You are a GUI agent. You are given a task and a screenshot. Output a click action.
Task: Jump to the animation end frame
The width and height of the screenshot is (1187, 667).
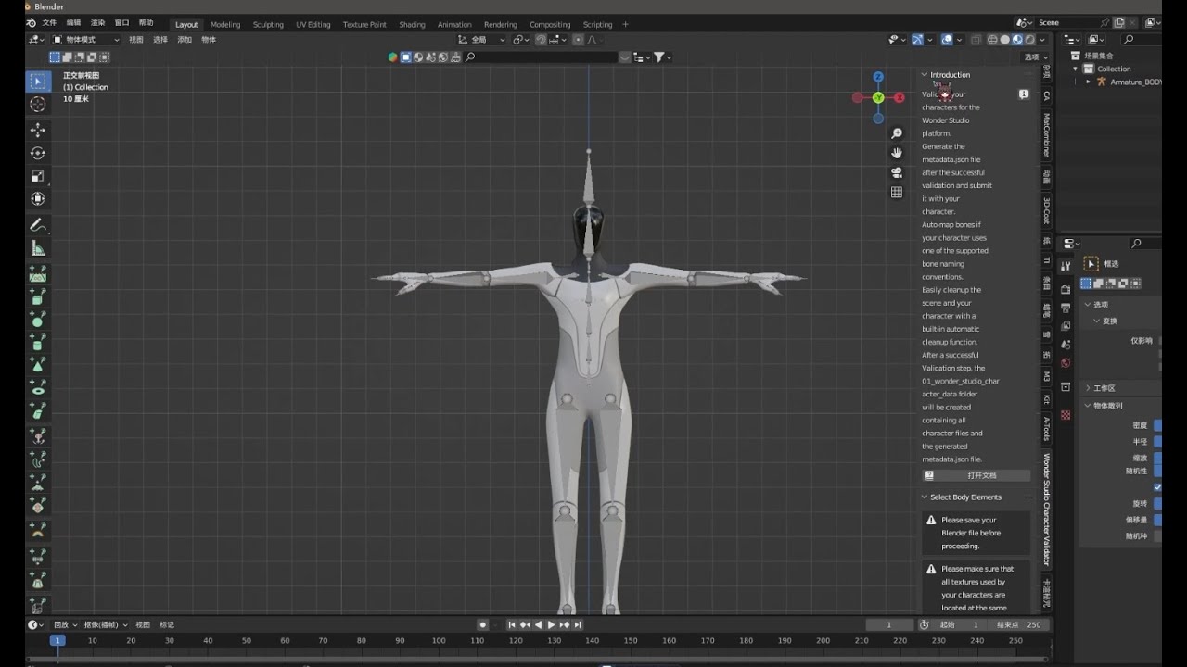[x=578, y=625]
